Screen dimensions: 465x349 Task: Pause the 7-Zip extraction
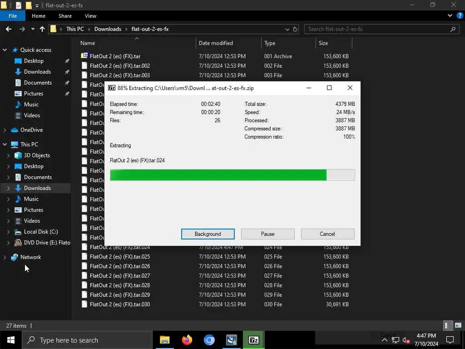pyautogui.click(x=267, y=234)
